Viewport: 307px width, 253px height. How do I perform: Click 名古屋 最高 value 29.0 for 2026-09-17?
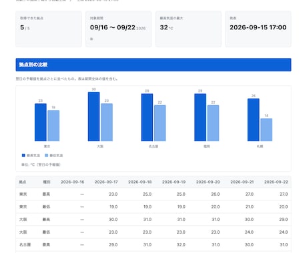pyautogui.click(x=113, y=245)
